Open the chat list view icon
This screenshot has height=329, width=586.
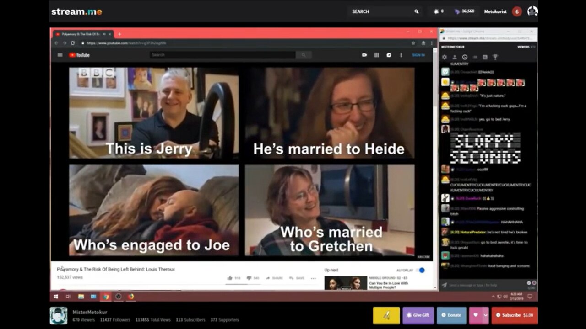coord(475,57)
